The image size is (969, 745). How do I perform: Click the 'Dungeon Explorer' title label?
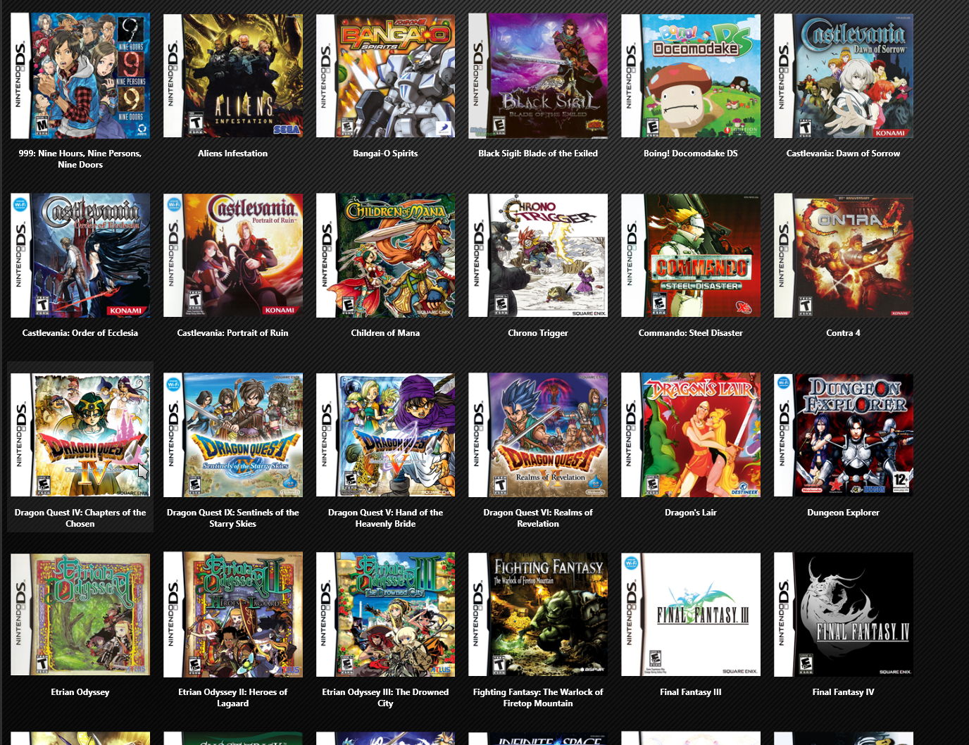tap(844, 513)
